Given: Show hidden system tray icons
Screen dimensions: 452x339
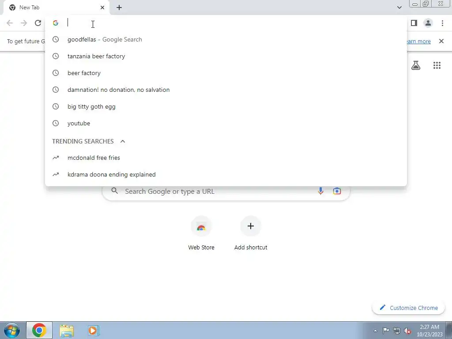Looking at the screenshot, I should click(375, 331).
